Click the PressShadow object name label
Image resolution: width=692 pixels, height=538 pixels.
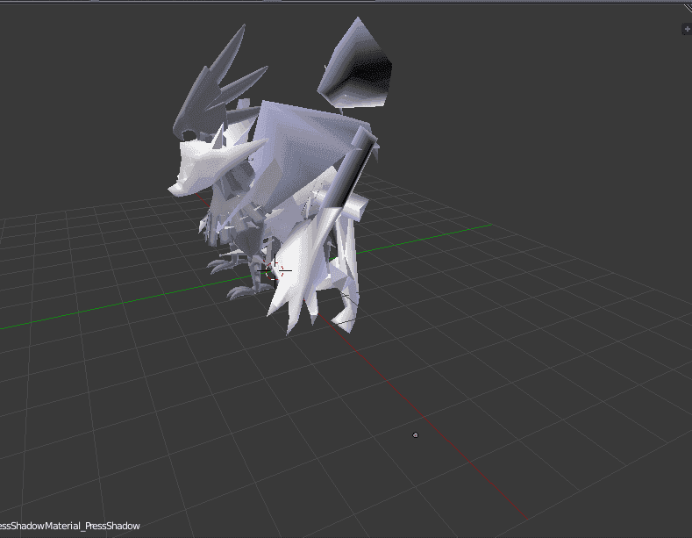coord(70,526)
